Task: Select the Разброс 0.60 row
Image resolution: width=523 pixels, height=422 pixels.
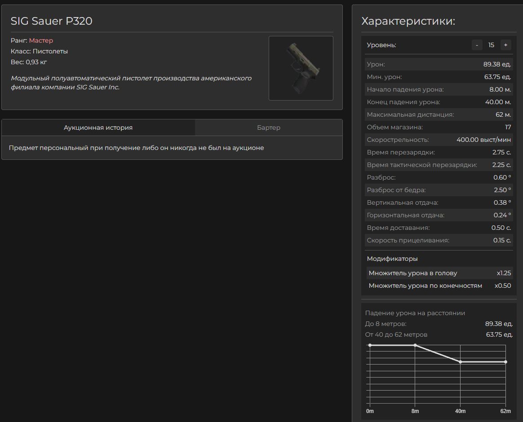Action: pos(439,177)
